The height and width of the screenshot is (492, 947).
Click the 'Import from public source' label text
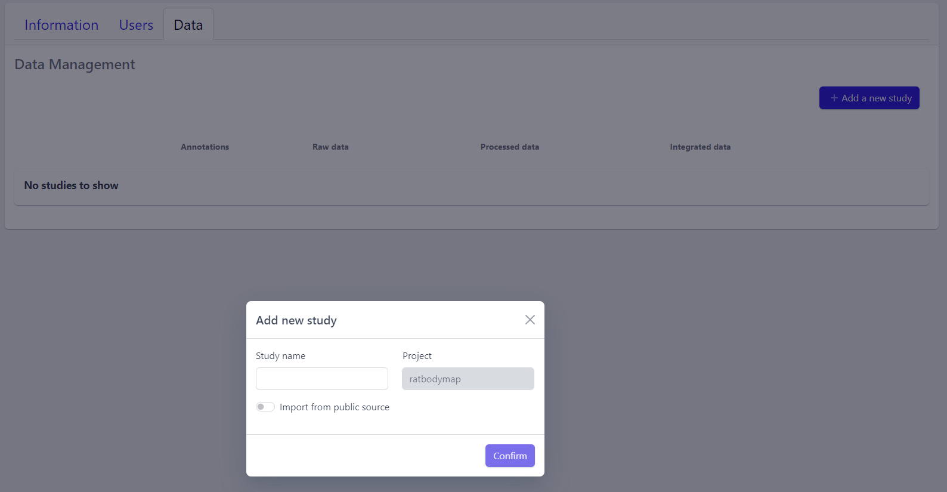click(x=334, y=407)
